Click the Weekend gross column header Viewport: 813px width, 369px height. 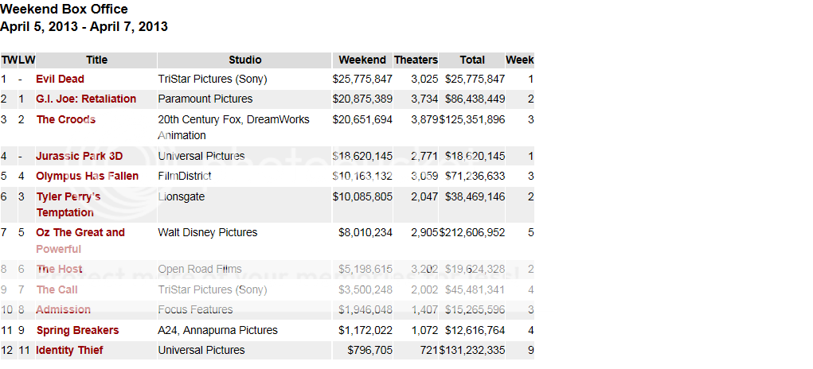[362, 60]
